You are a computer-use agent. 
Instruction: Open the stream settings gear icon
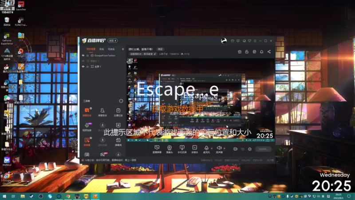tap(250, 149)
